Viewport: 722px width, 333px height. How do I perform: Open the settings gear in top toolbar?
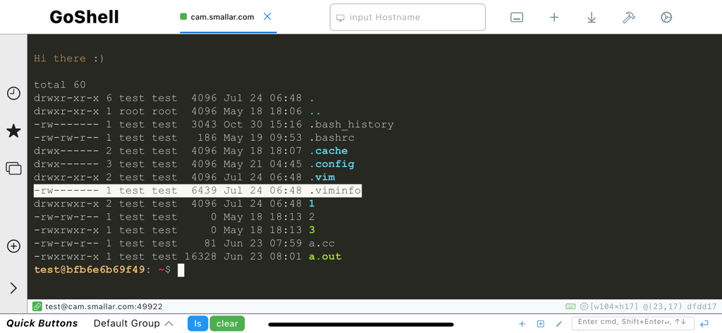pyautogui.click(x=666, y=18)
